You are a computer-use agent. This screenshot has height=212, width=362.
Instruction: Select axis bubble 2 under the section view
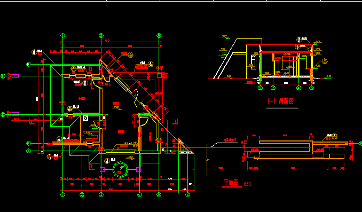[260, 88]
